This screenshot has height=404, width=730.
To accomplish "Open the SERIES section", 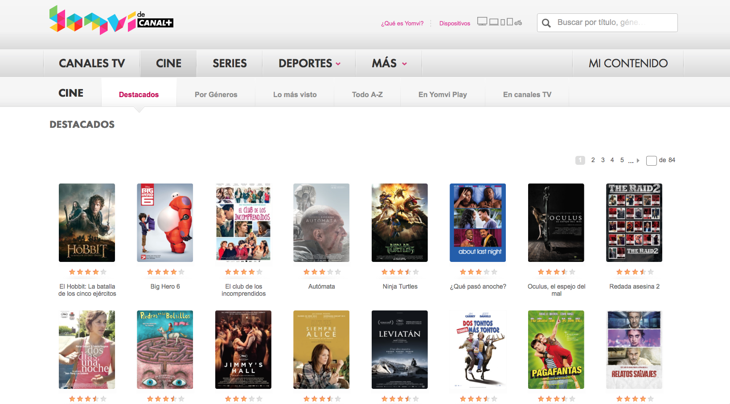I will tap(230, 63).
